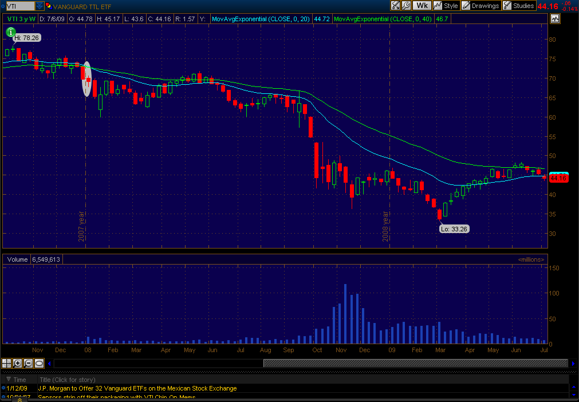579x402 pixels.
Task: Click the horizontal chart scrollbar thumb
Action: tap(415, 363)
